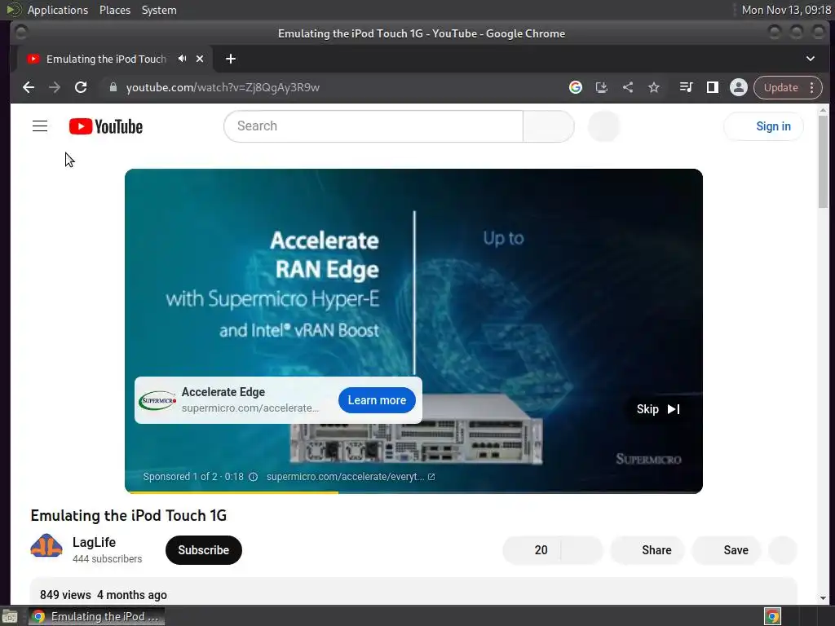Click the round more-actions button after Save
Image resolution: width=835 pixels, height=626 pixels.
(783, 550)
